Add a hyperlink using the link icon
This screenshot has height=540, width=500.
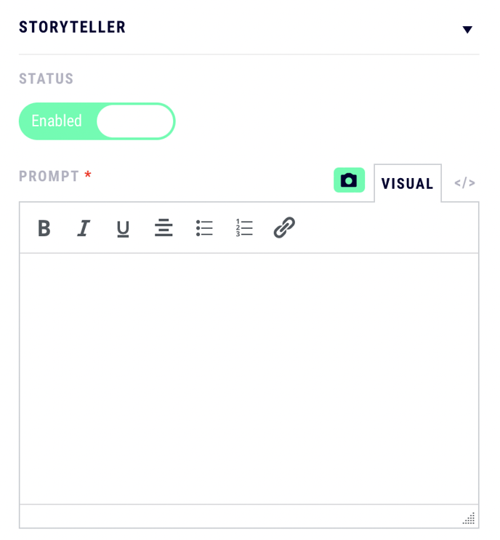[284, 228]
